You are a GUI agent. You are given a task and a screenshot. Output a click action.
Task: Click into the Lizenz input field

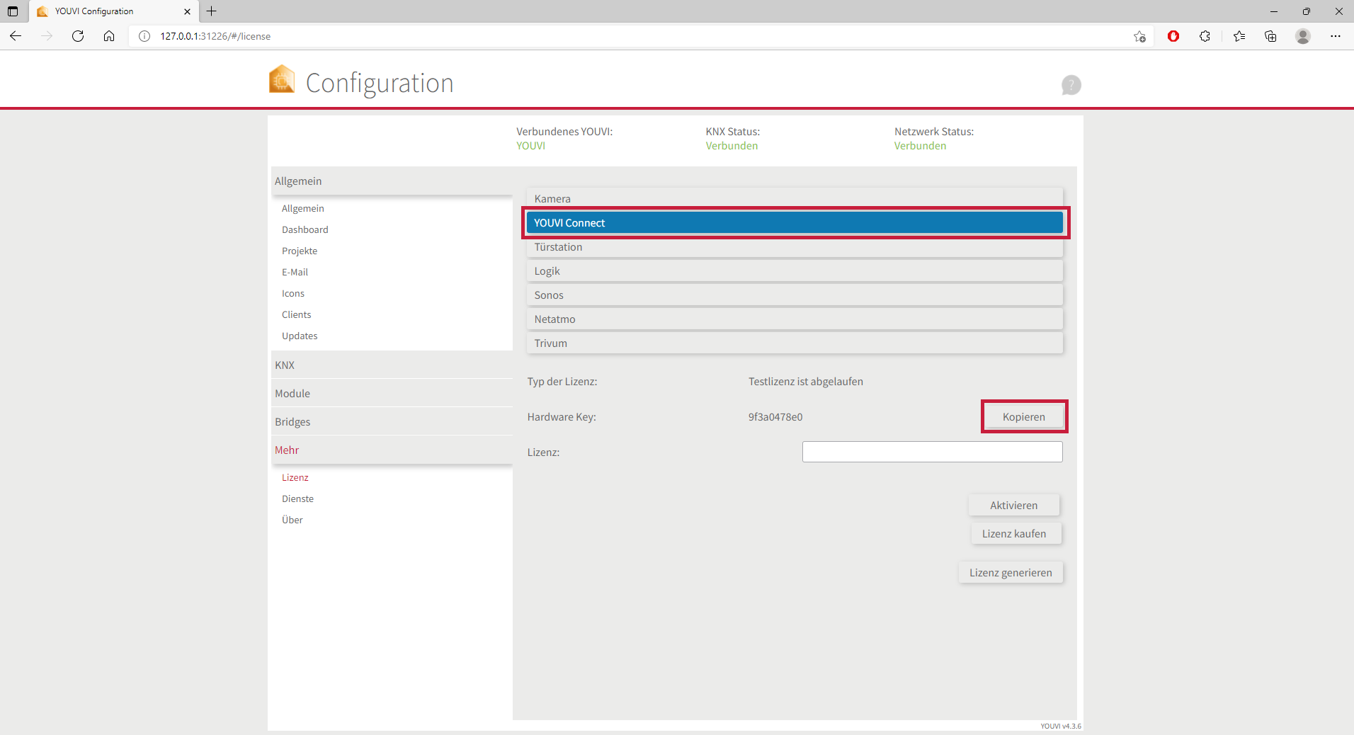pyautogui.click(x=932, y=452)
